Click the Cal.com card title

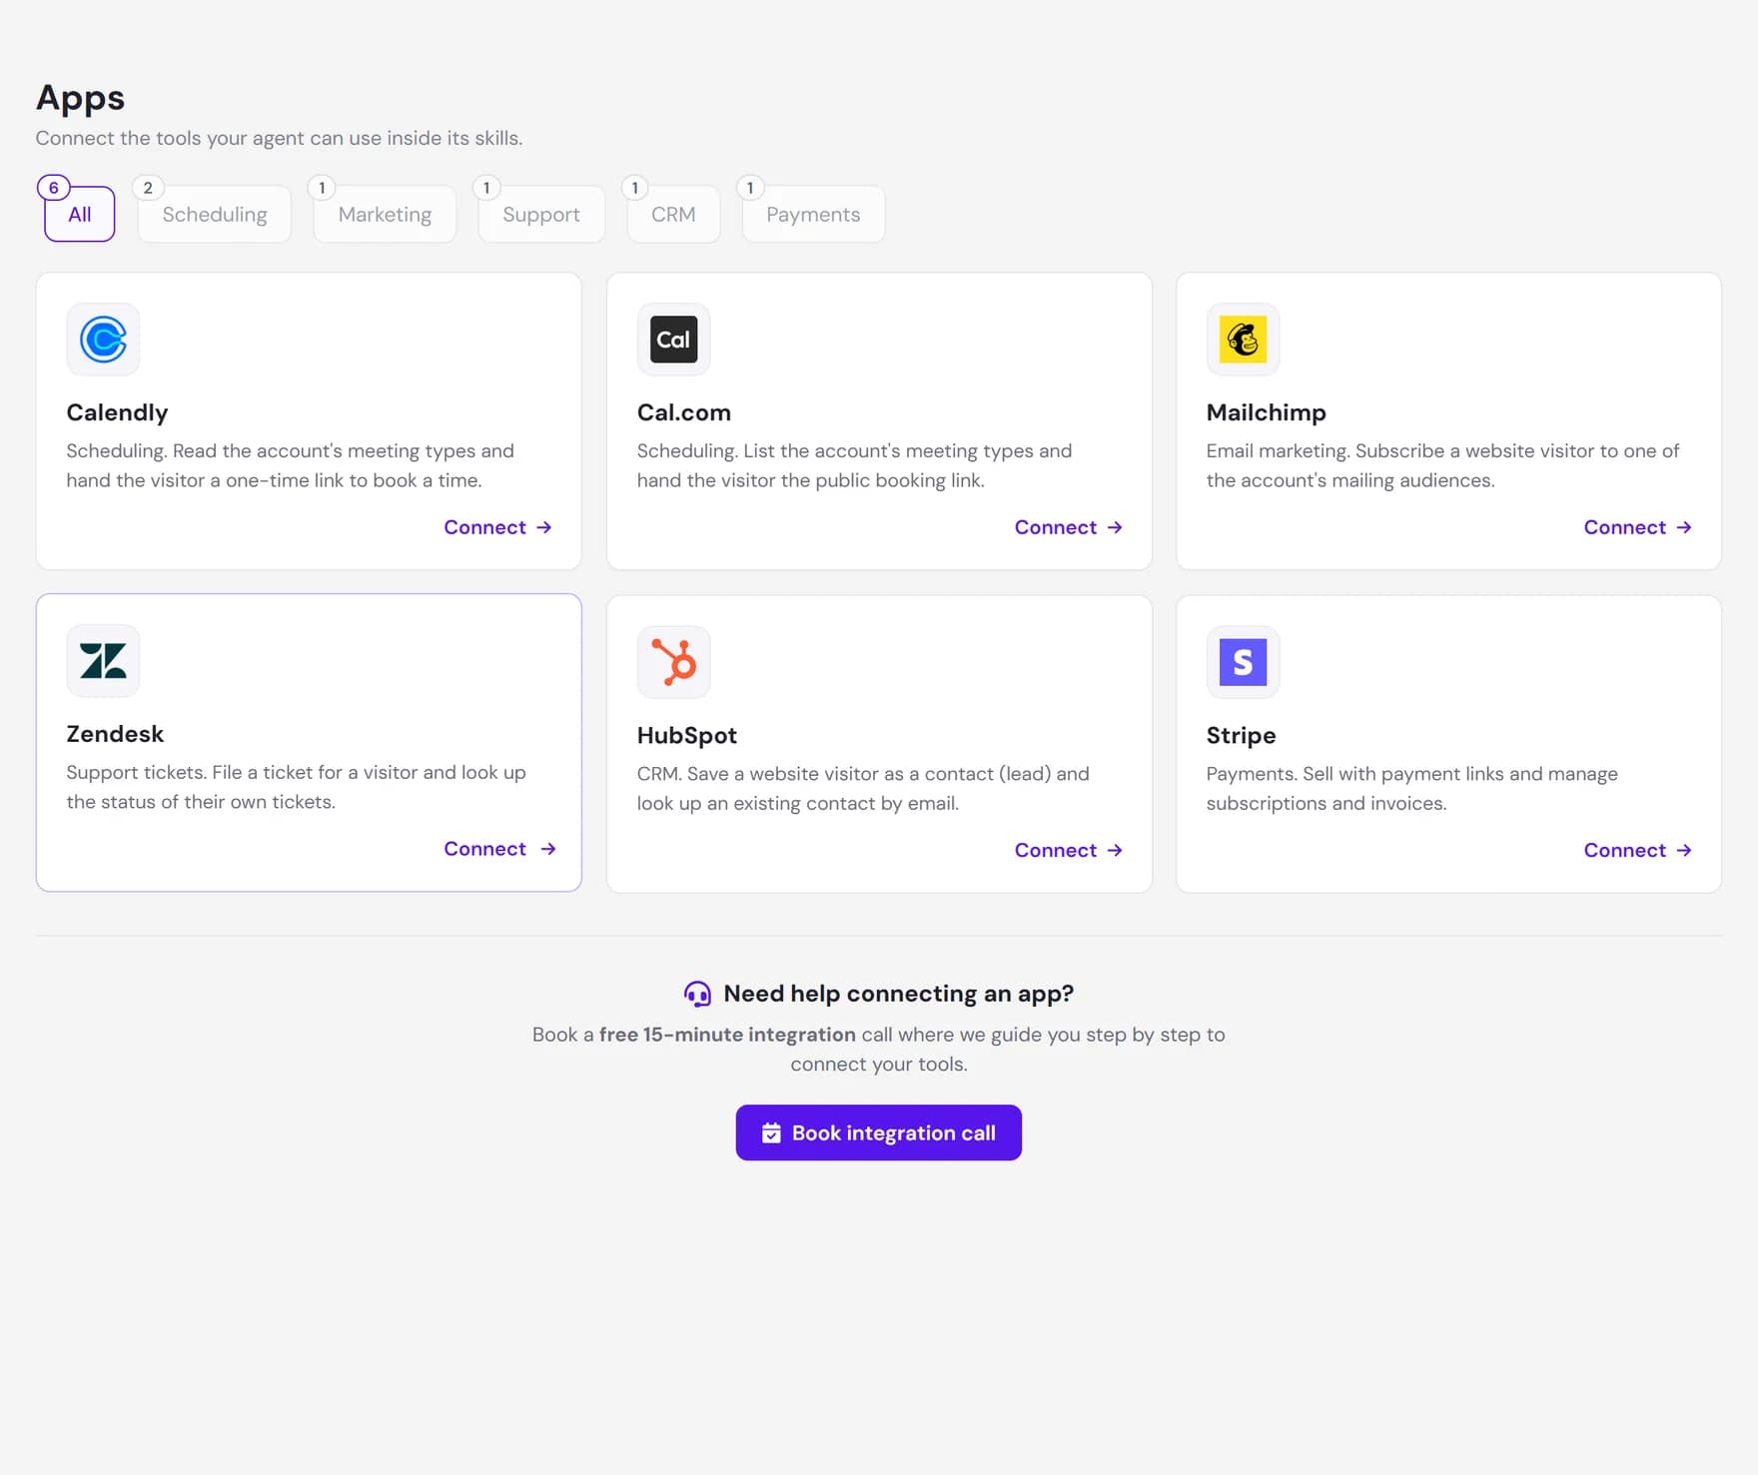[684, 412]
